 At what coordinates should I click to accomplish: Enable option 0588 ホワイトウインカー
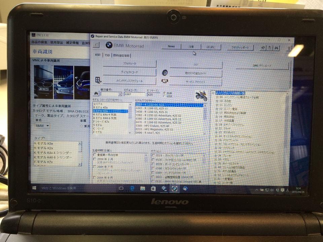[x=153, y=168]
